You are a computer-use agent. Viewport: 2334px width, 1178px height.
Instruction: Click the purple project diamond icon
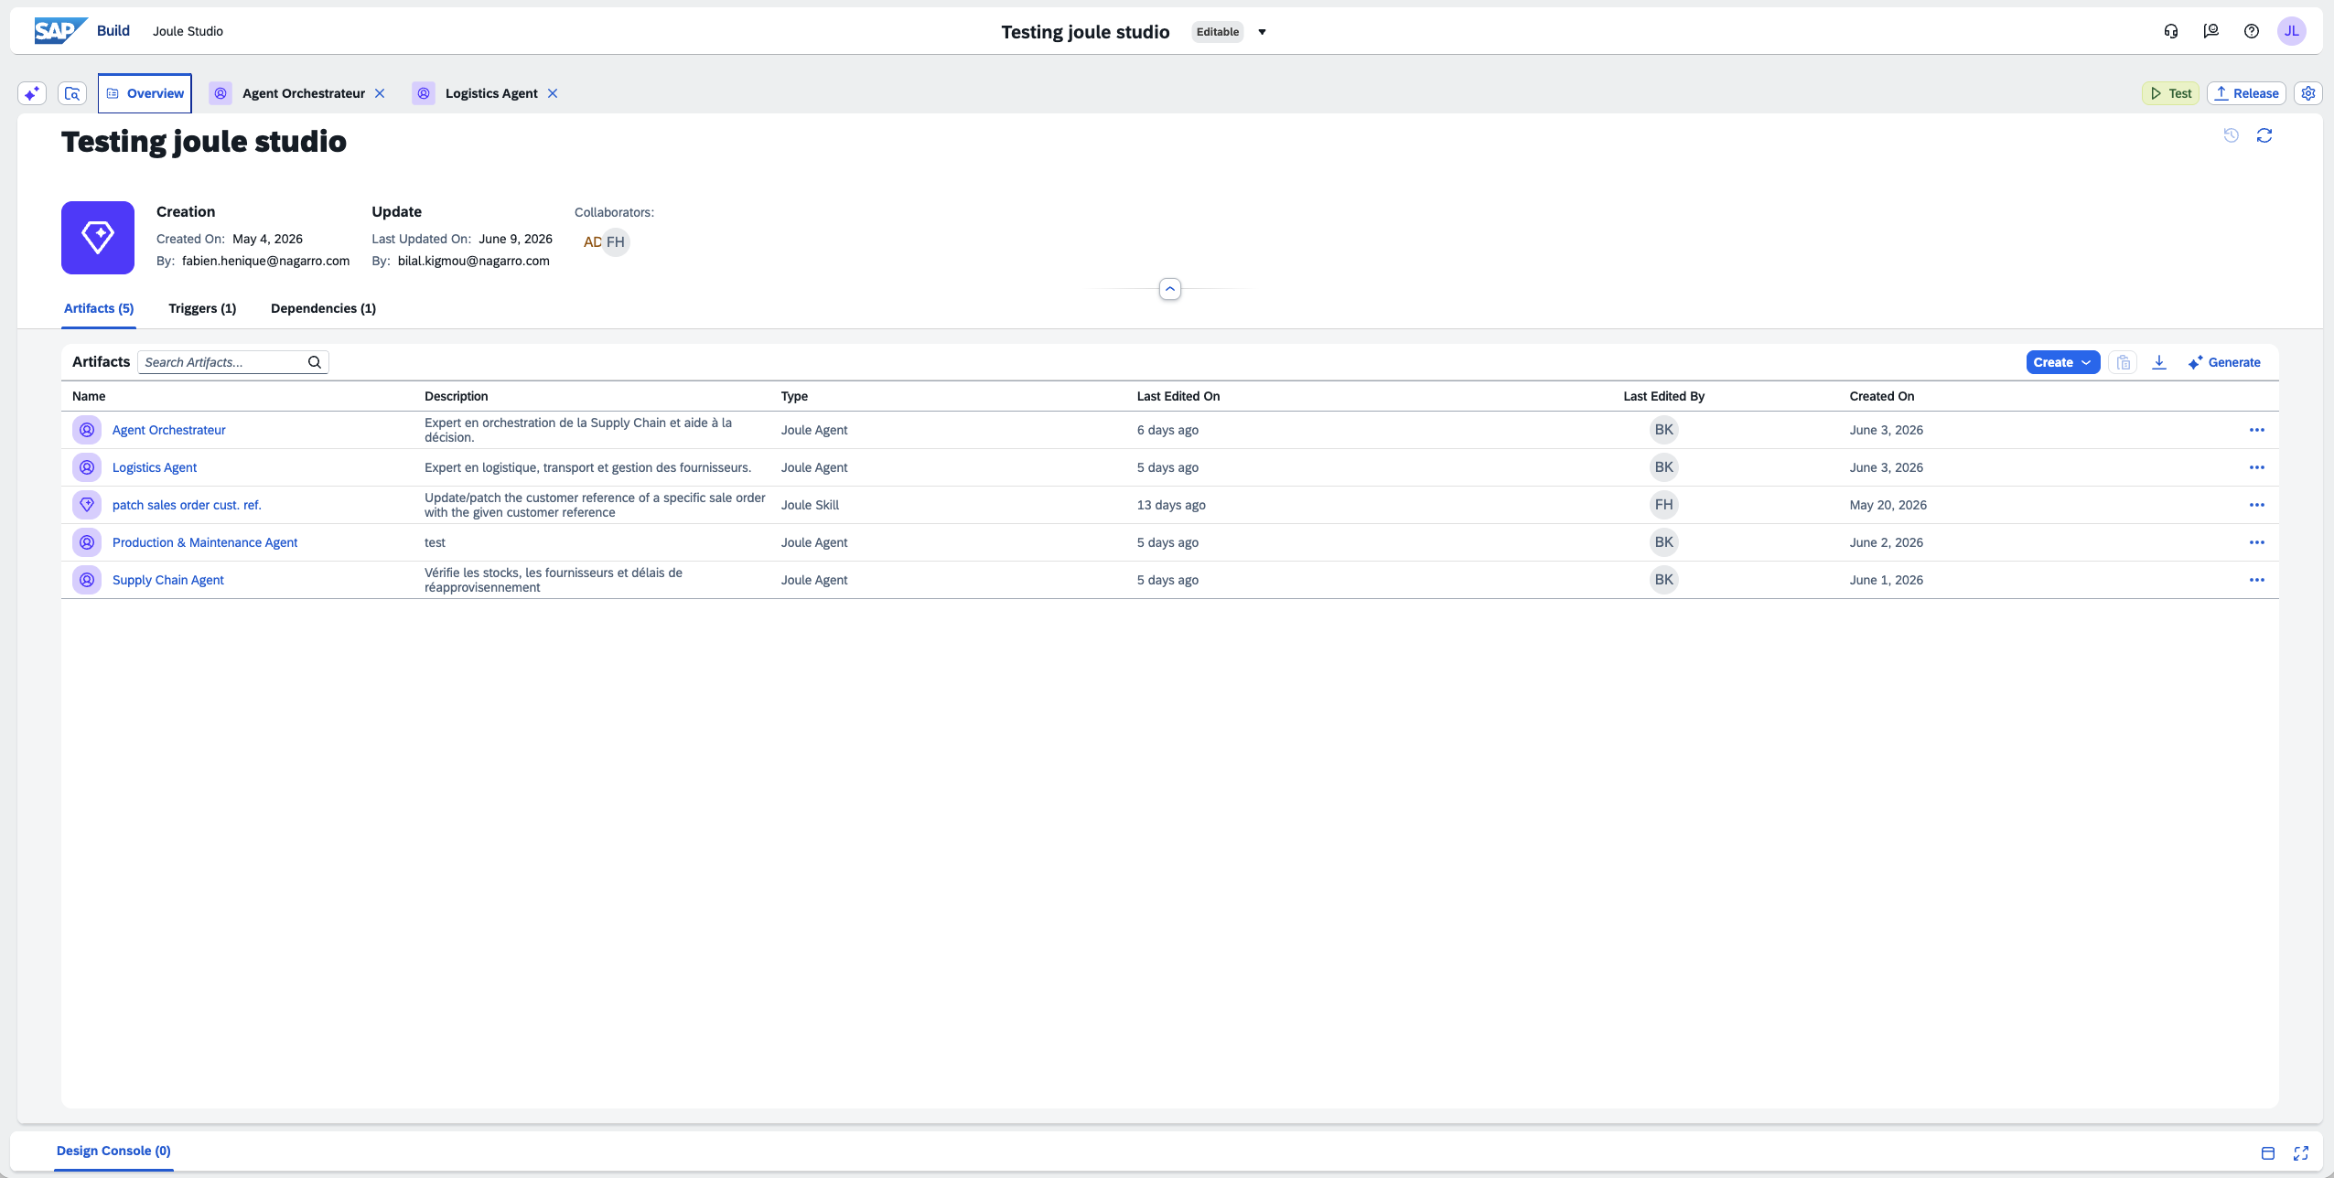coord(98,238)
